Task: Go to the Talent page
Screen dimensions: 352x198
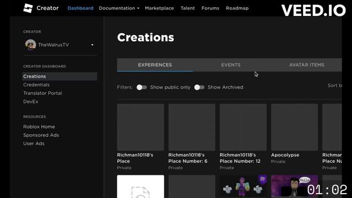Action: pos(188,8)
